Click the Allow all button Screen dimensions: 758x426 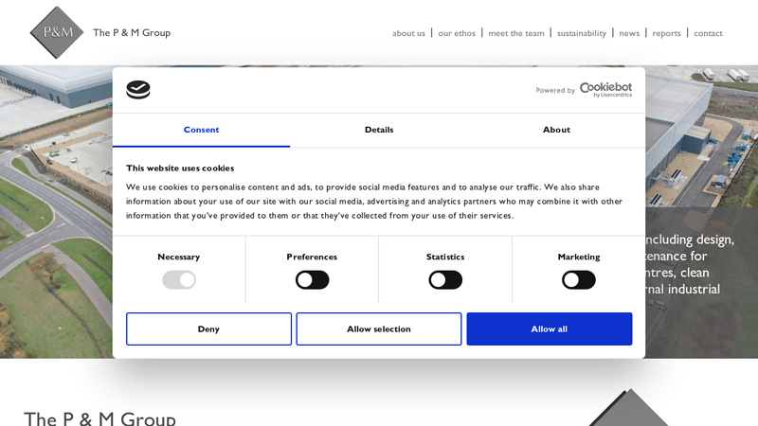550,328
